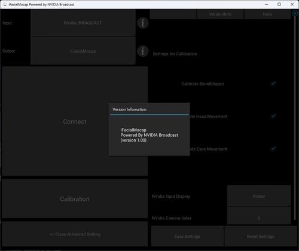
Task: Click the Connect button
Action: (x=75, y=121)
